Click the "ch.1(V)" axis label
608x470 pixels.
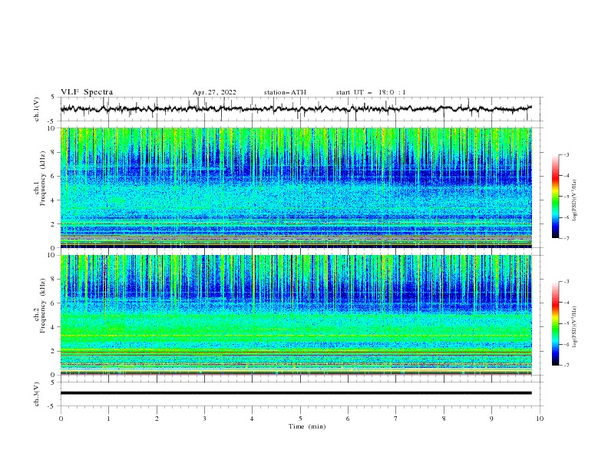point(37,109)
